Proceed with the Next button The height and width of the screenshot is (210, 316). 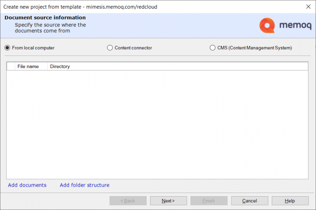click(169, 201)
